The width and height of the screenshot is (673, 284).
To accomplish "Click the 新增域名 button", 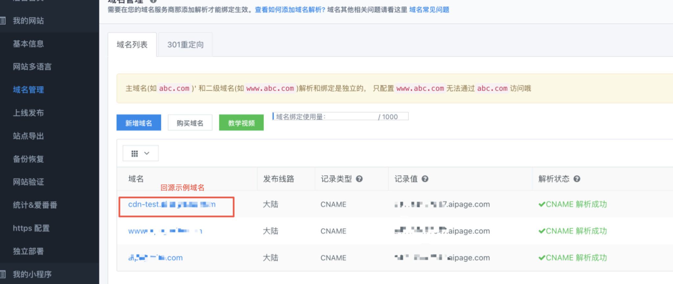I will pos(139,123).
